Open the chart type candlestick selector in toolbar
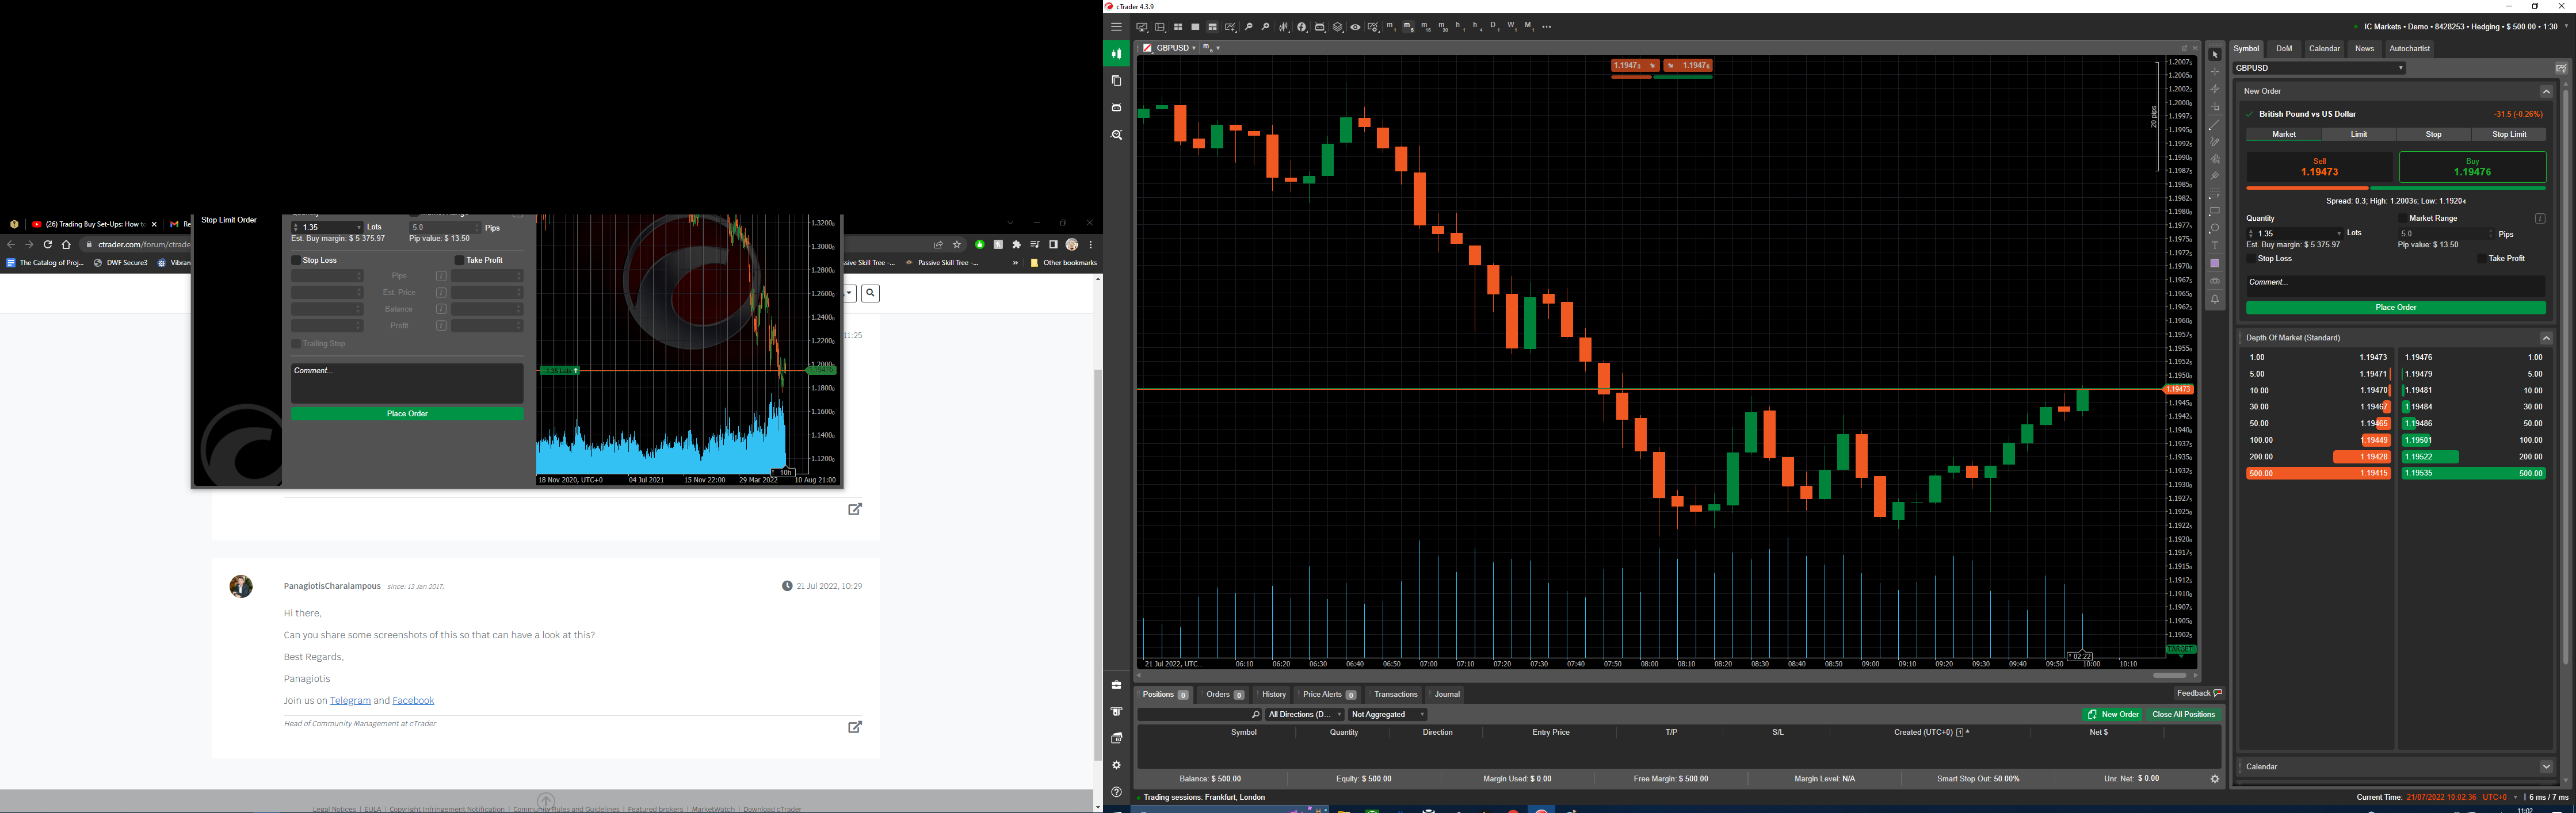 coord(1284,27)
